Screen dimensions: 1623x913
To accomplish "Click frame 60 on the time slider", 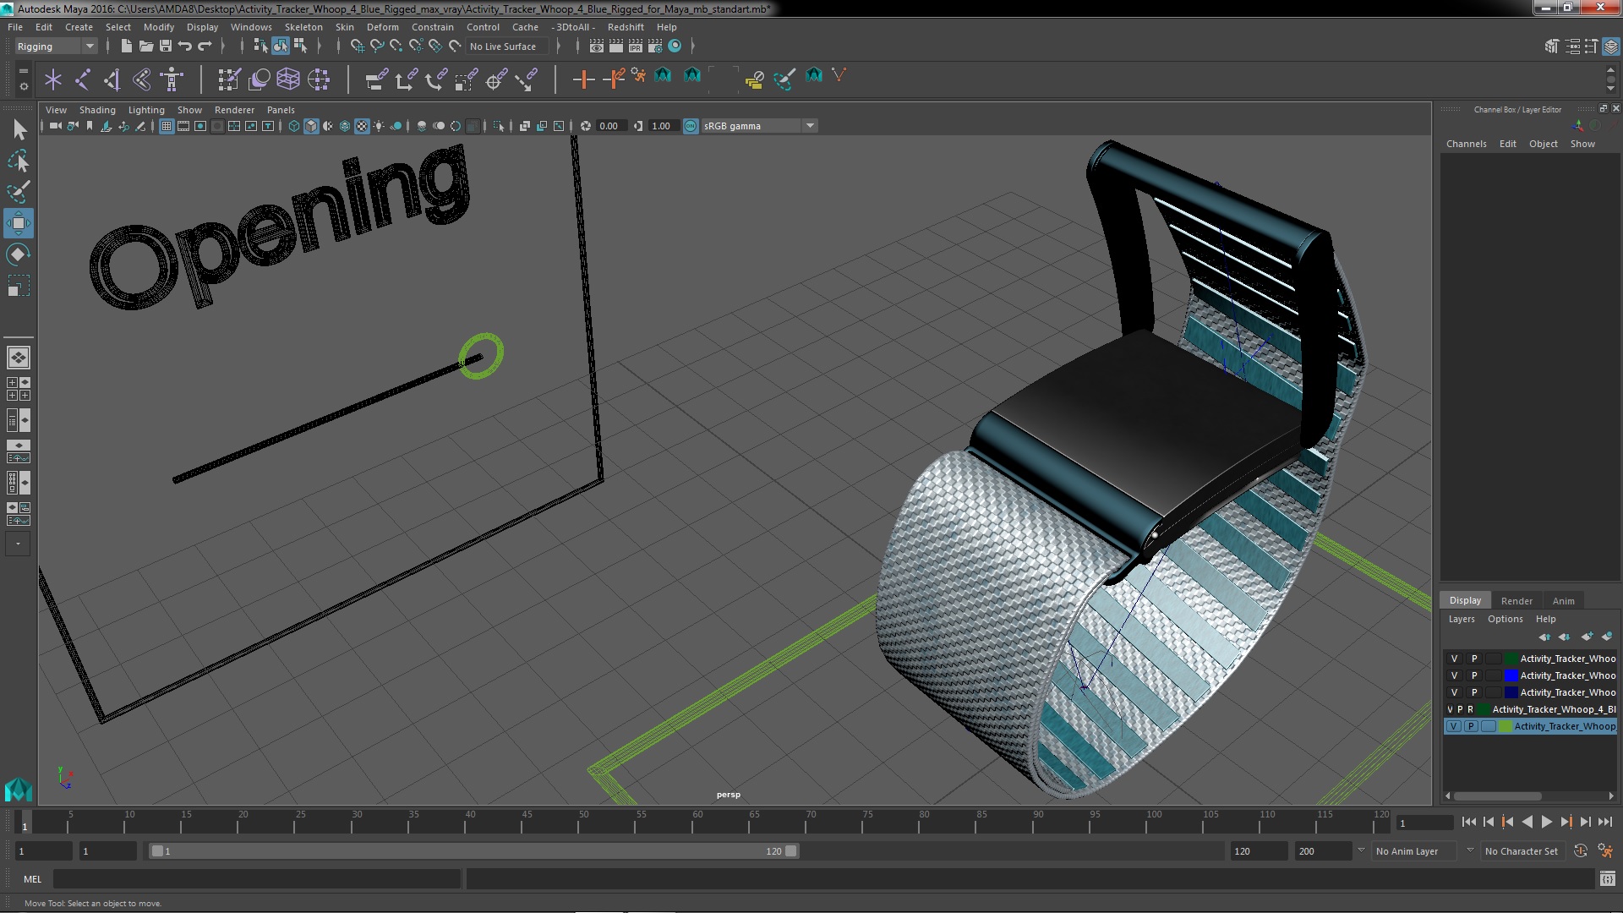I will (x=697, y=823).
